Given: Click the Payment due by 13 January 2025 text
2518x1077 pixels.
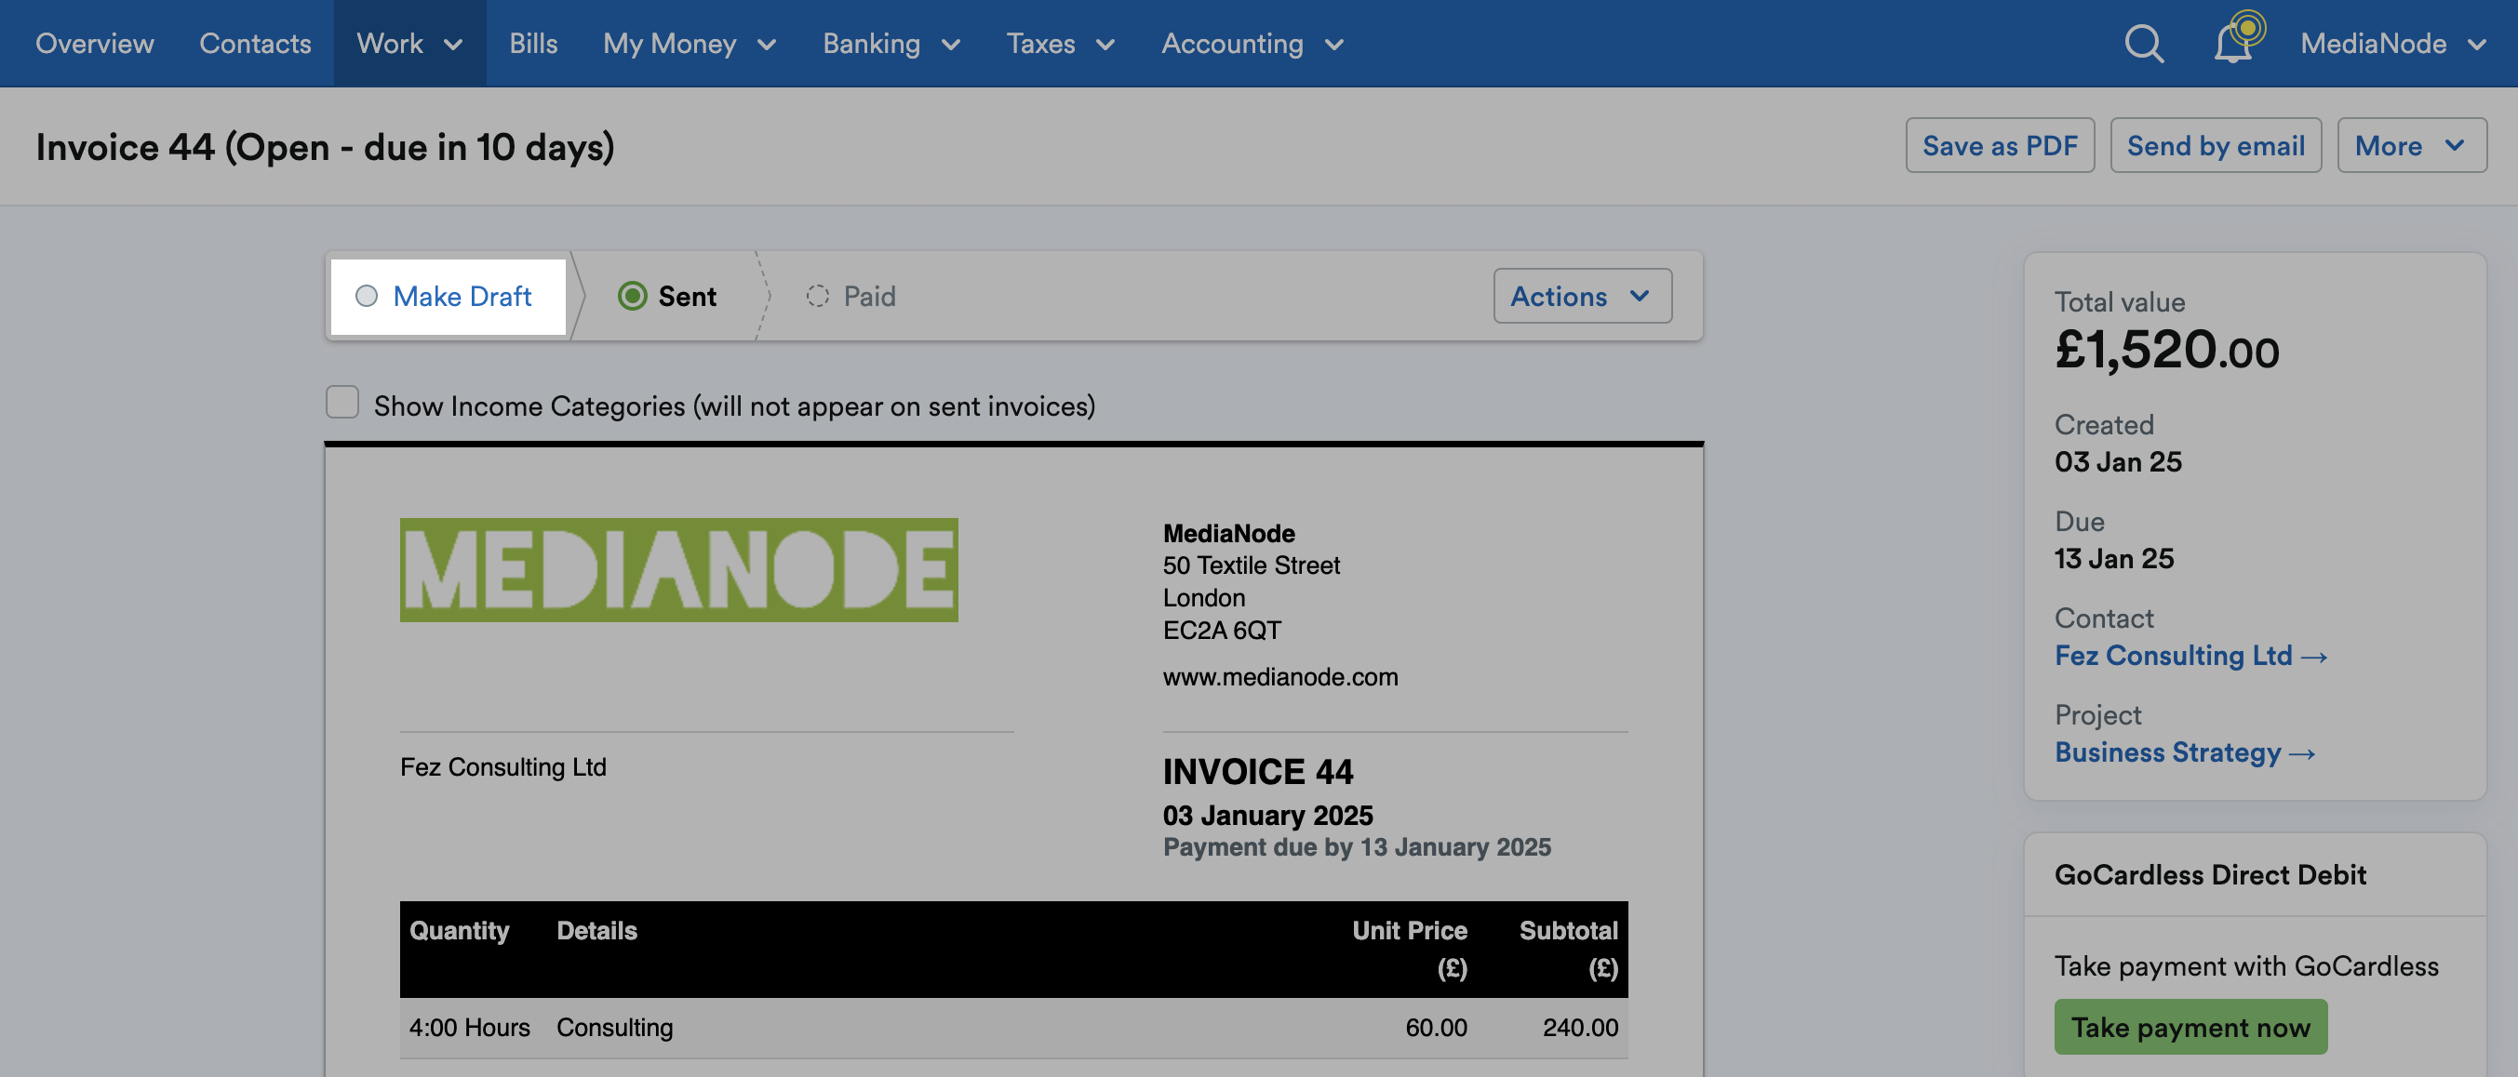Looking at the screenshot, I should [1356, 846].
